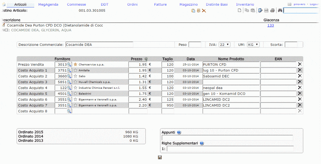
Task: Delete the Costo Acquisto 7 row with X
Action: point(300,105)
